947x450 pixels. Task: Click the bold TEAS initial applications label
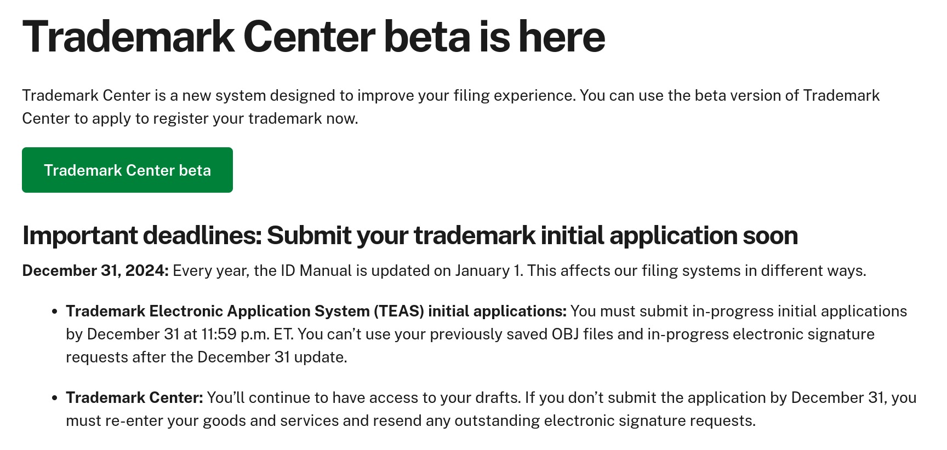pos(316,311)
